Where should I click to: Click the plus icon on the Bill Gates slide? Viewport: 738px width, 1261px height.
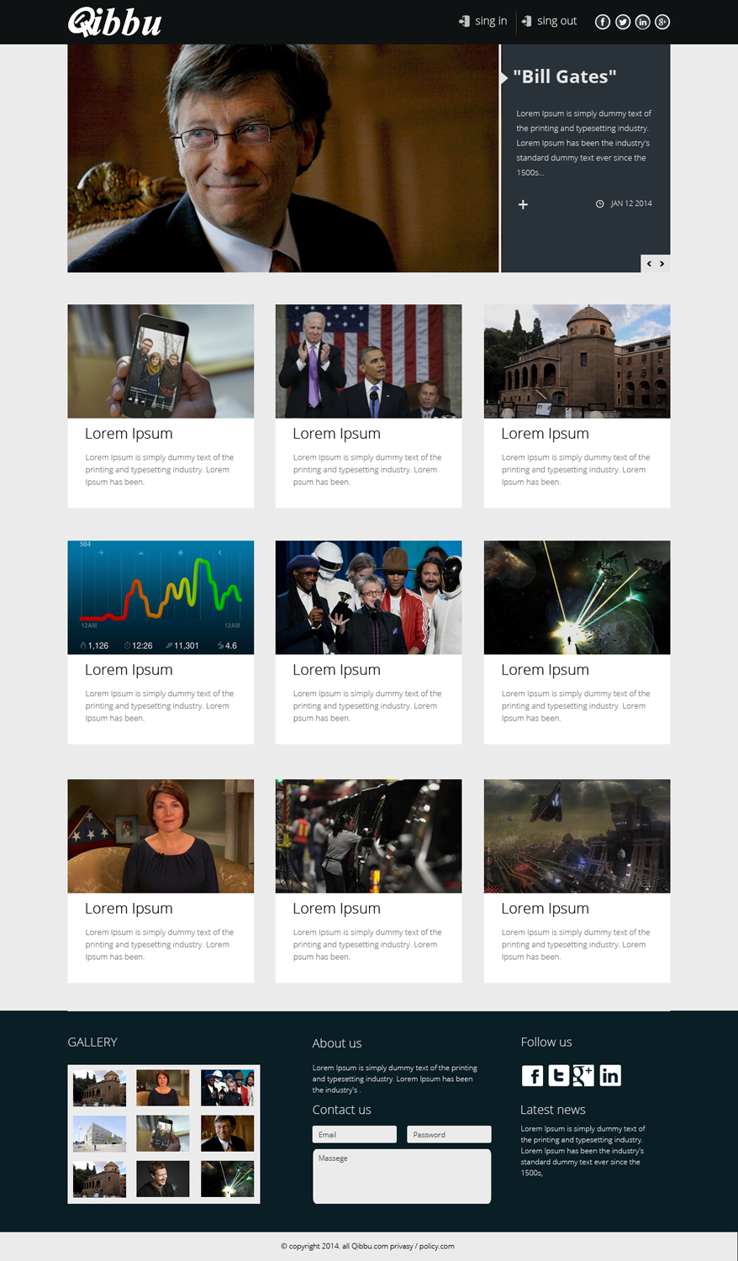click(x=523, y=204)
